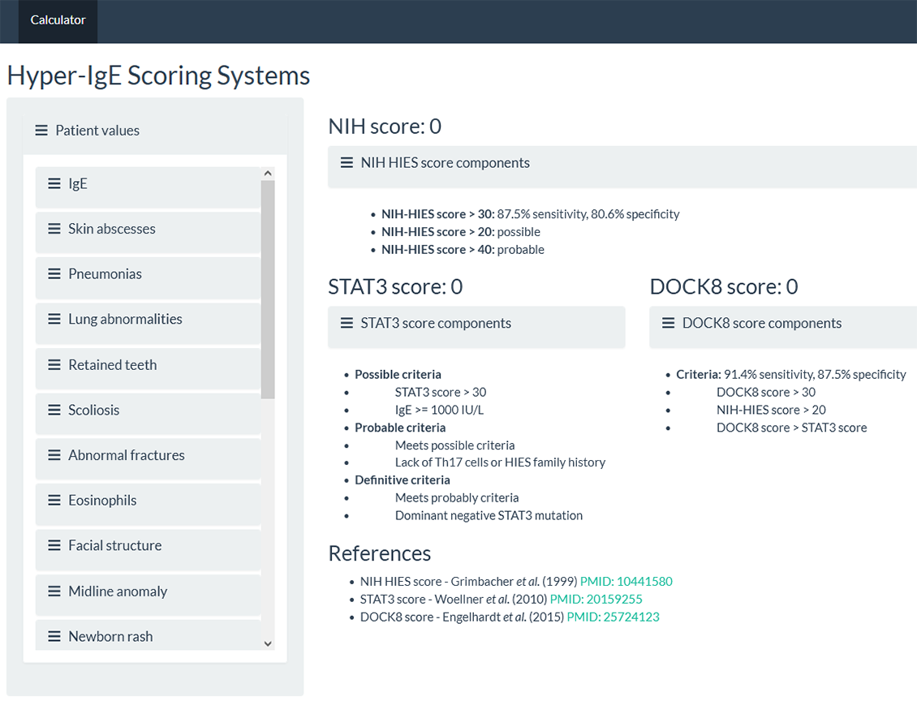Click the hamburger icon of NIH HIES score components
Viewport: 917px width, 701px height.
347,163
